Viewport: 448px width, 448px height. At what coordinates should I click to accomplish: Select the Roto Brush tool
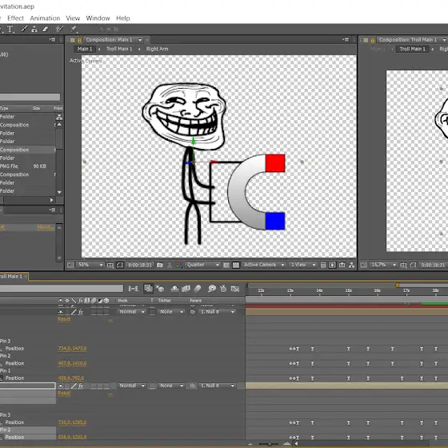(59, 29)
